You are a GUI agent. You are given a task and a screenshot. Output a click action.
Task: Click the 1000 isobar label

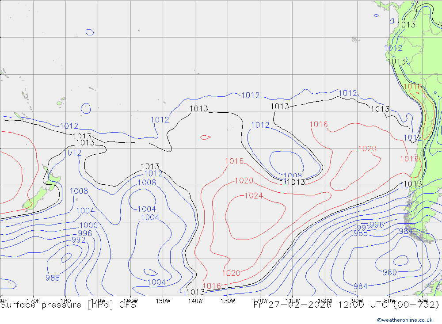point(88,226)
